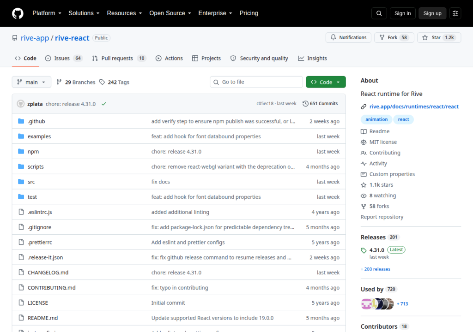Screen dimensions: 473x332
Task: Switch to the Issues tab
Action: 64,58
